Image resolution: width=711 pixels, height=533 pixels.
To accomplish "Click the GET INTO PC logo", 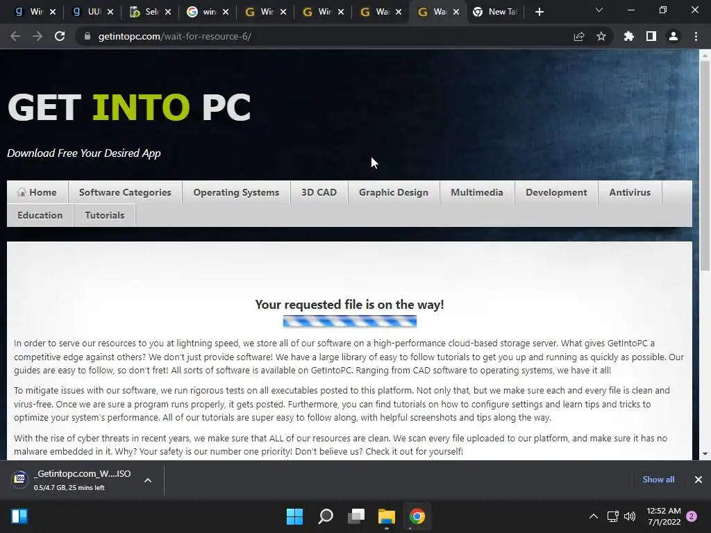I will pos(129,108).
